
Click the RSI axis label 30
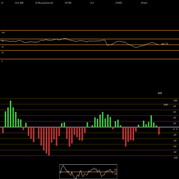(x=3, y=53)
